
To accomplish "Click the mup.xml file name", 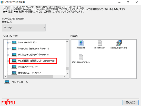I will pyautogui.click(x=81, y=48).
